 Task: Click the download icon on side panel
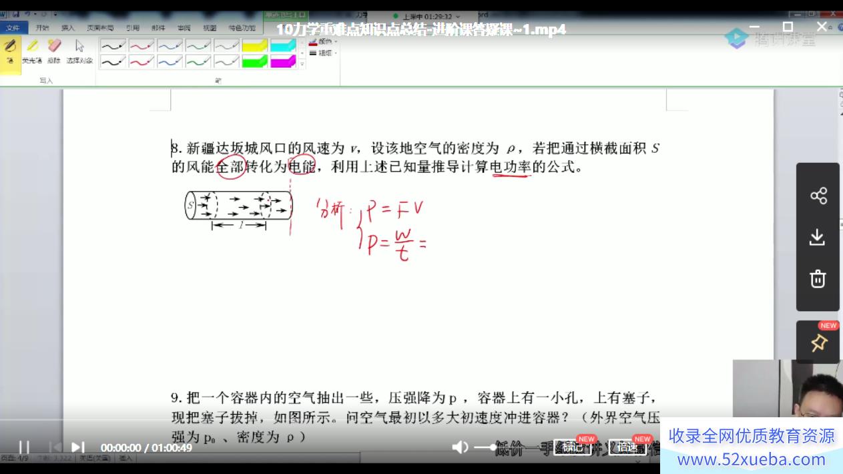pyautogui.click(x=818, y=237)
